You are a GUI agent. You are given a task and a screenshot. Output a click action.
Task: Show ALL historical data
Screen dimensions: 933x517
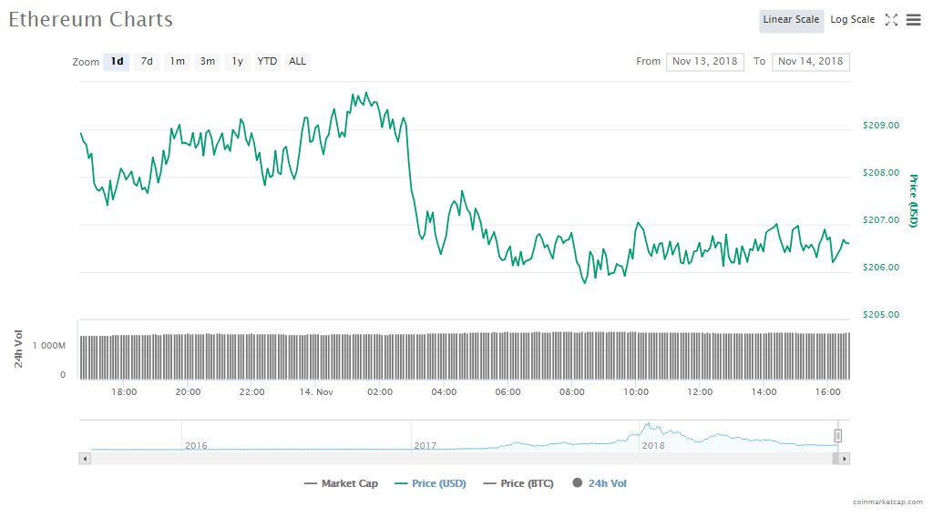coord(297,62)
